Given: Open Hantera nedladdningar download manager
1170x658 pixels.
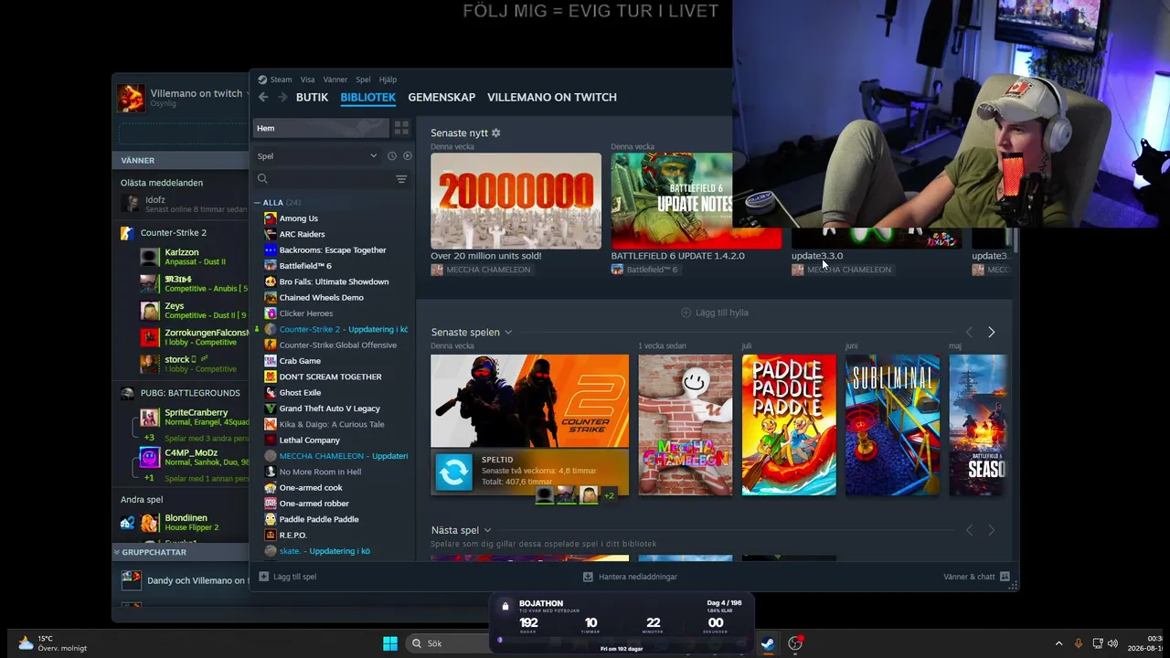Looking at the screenshot, I should [x=630, y=577].
